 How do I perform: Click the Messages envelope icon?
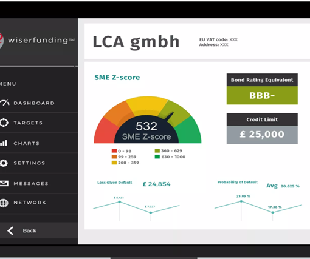click(x=4, y=183)
